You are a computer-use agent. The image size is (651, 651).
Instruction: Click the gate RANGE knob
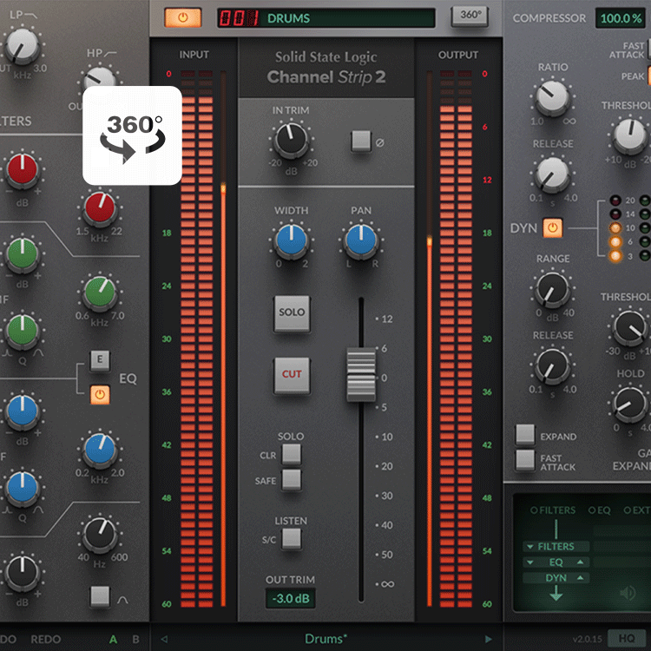point(552,290)
